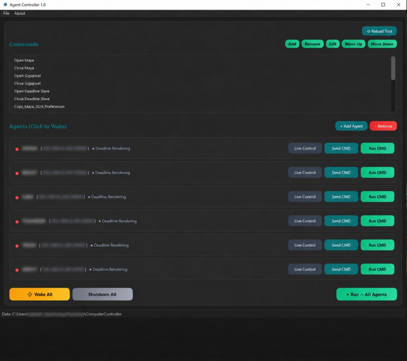
Task: Wake all agents with Wake All
Action: tap(39, 294)
